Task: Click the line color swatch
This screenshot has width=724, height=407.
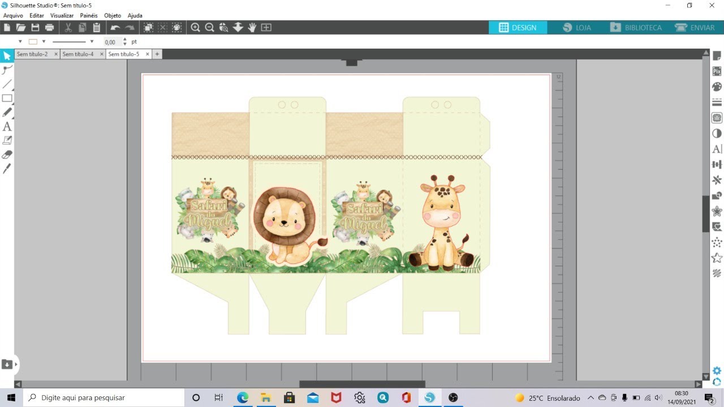Action: [33, 41]
